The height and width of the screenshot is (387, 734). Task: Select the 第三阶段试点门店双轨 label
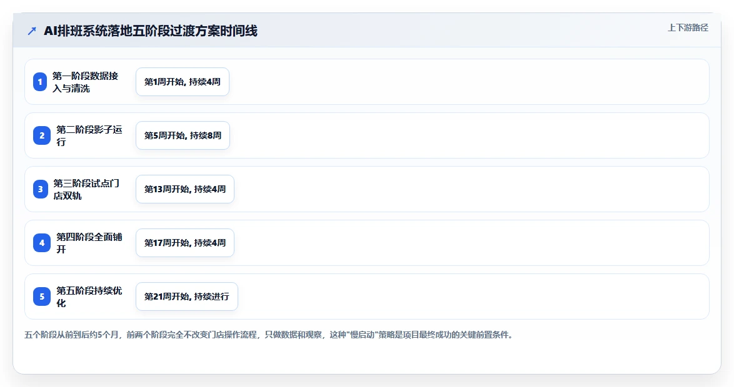tap(87, 189)
